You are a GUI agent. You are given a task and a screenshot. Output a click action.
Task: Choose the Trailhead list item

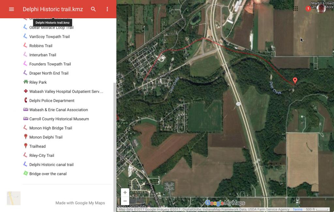[x=37, y=146]
